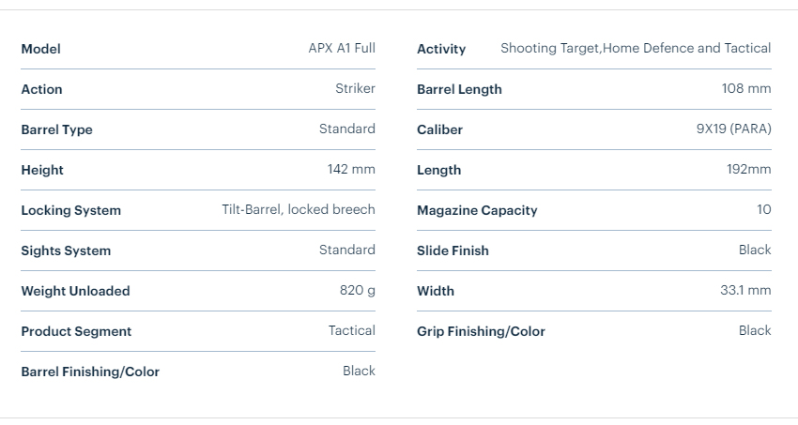Click the 820 g weight value
This screenshot has width=798, height=425.
(357, 290)
